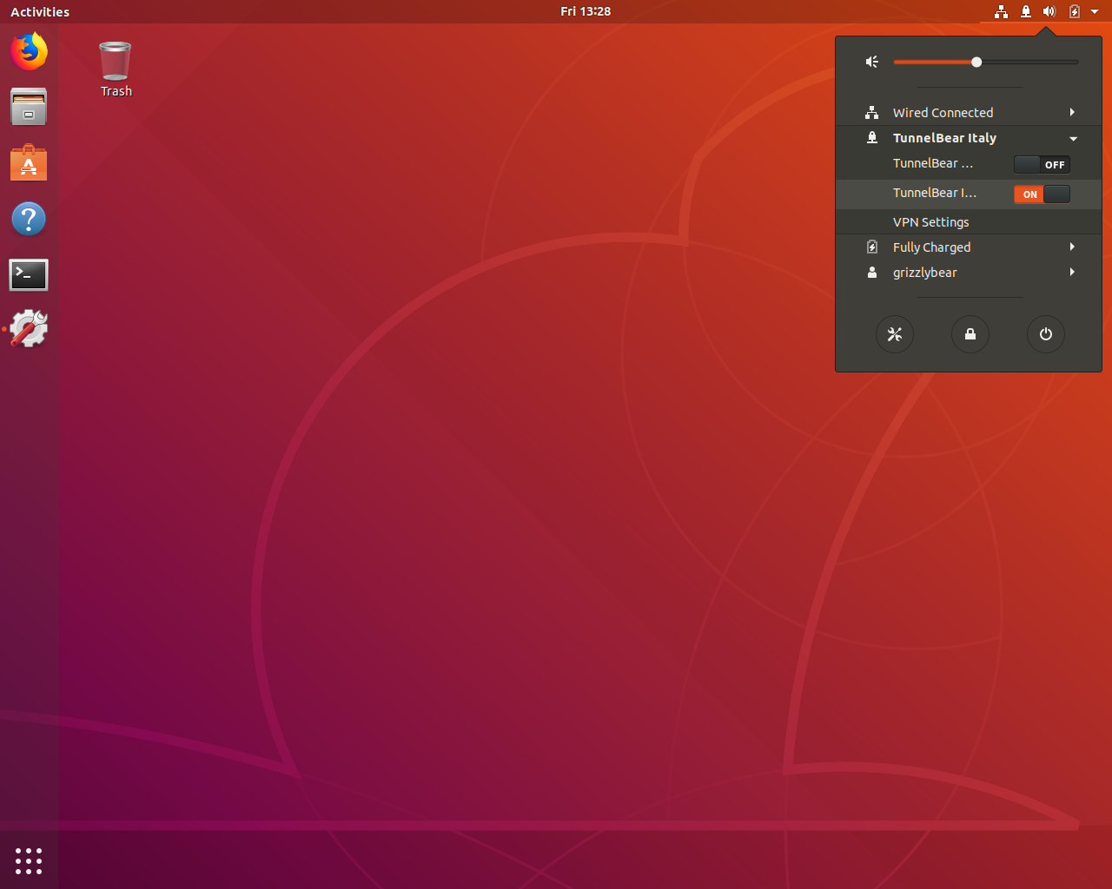Click the battery icon beside Fully Charged
The height and width of the screenshot is (889, 1112).
coord(872,247)
